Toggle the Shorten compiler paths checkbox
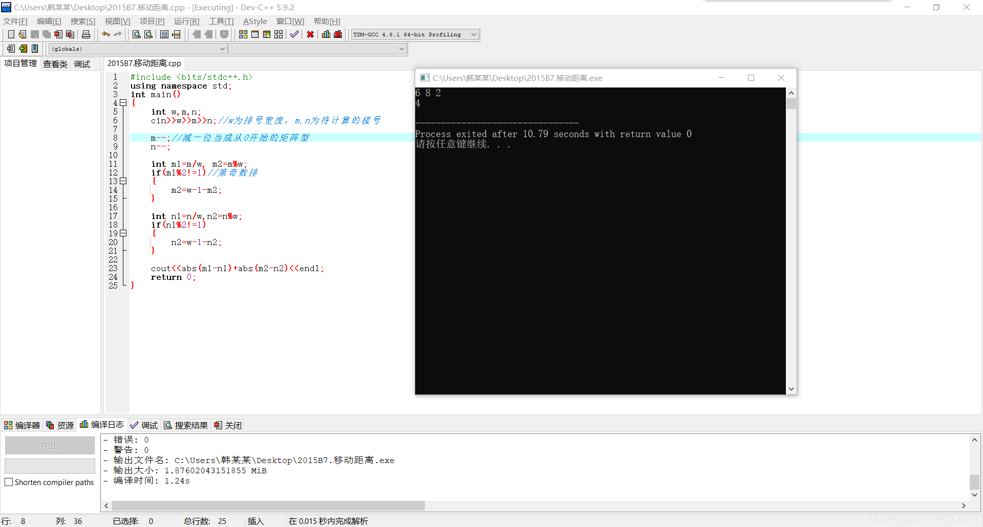The width and height of the screenshot is (983, 527). point(9,482)
